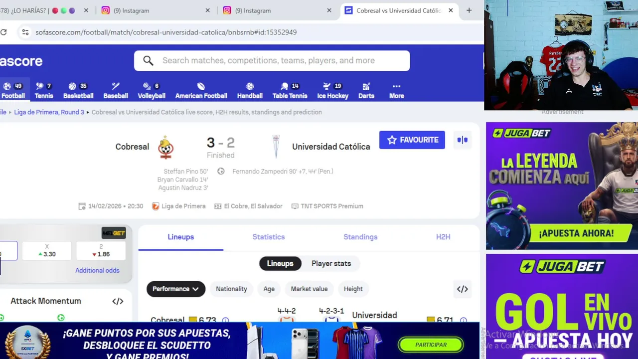Open the Table Tennis category
638x359 pixels.
point(290,91)
